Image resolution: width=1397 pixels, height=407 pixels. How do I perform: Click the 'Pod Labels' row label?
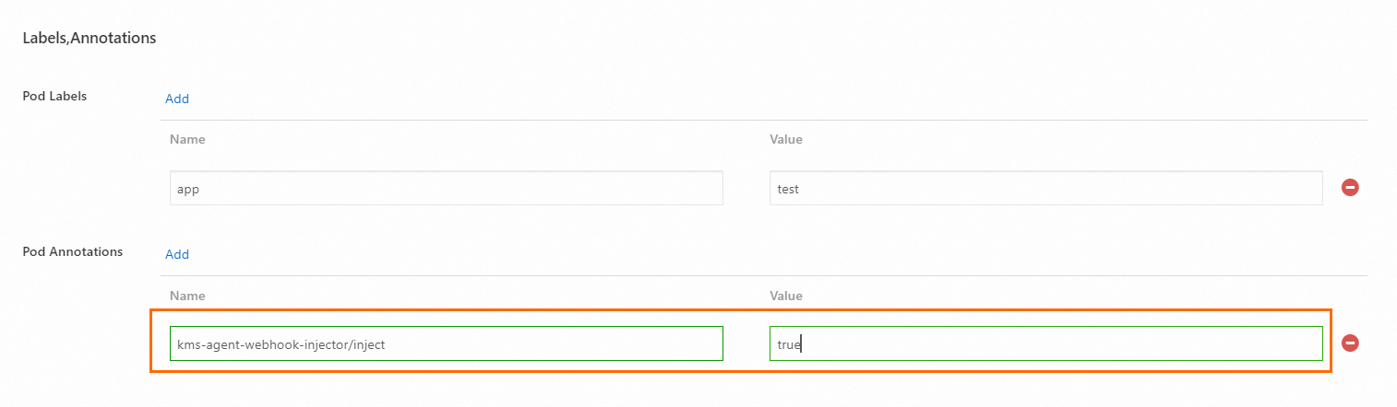[x=54, y=96]
